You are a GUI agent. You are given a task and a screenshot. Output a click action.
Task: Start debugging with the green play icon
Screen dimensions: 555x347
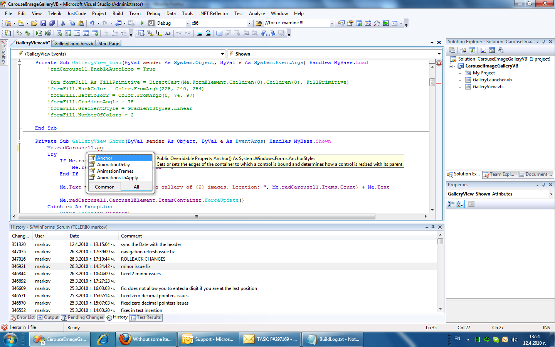(143, 23)
